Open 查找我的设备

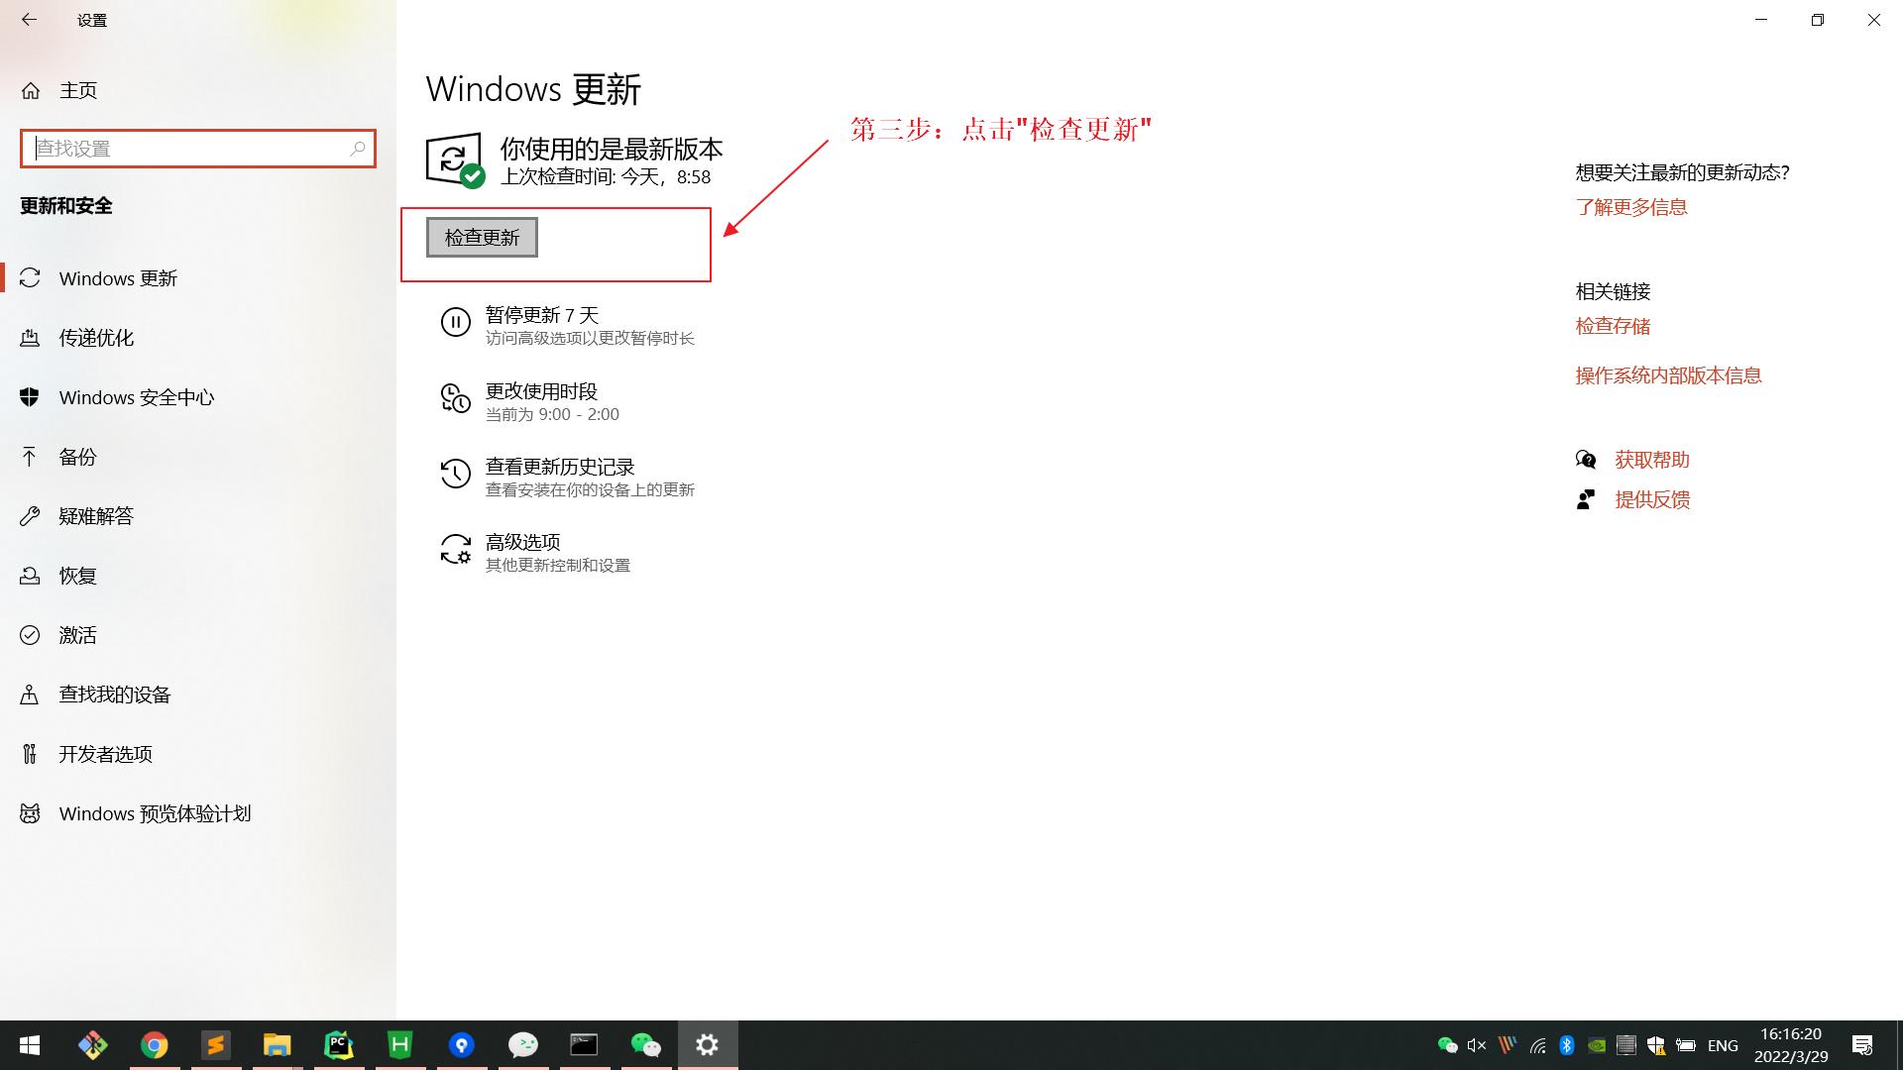click(x=115, y=694)
